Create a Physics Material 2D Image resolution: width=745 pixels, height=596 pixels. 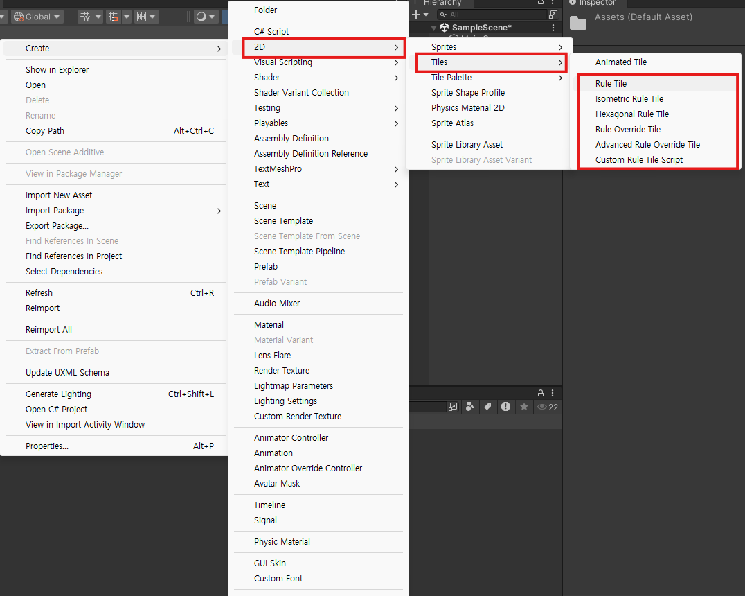point(489,108)
